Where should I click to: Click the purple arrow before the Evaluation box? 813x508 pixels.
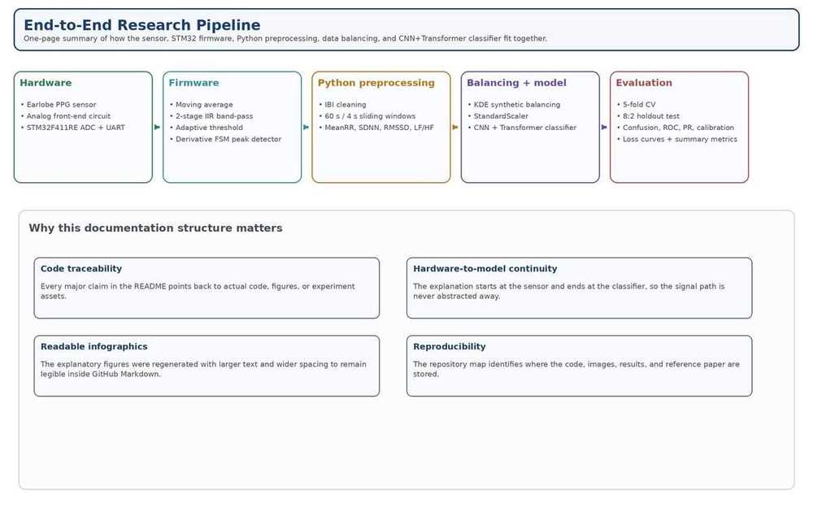604,127
